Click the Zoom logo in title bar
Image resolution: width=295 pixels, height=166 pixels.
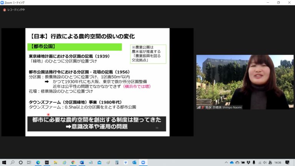click(2, 3)
